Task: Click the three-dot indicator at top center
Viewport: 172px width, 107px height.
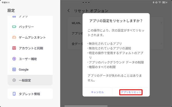Action: [86, 2]
